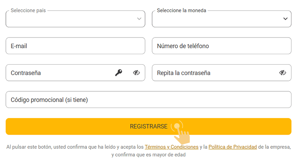Click the Seleccione país label text

point(28,10)
